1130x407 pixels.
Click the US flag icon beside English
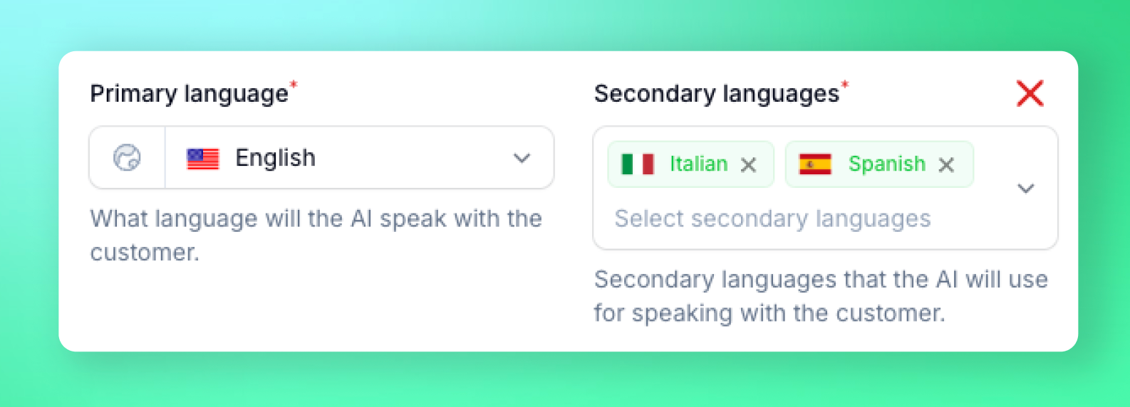[203, 159]
